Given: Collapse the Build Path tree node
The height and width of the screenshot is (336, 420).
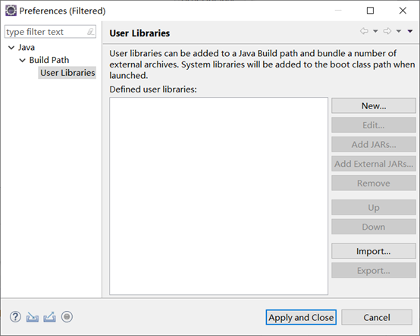Looking at the screenshot, I should coord(23,60).
